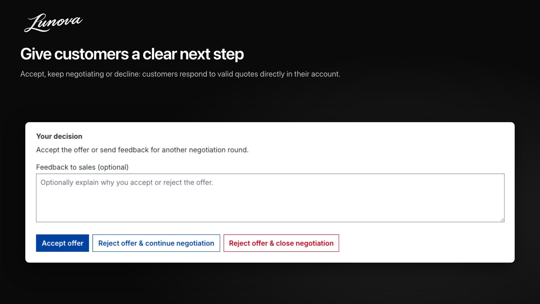The image size is (540, 304).
Task: Click the white decision card background
Action: pyautogui.click(x=422, y=248)
